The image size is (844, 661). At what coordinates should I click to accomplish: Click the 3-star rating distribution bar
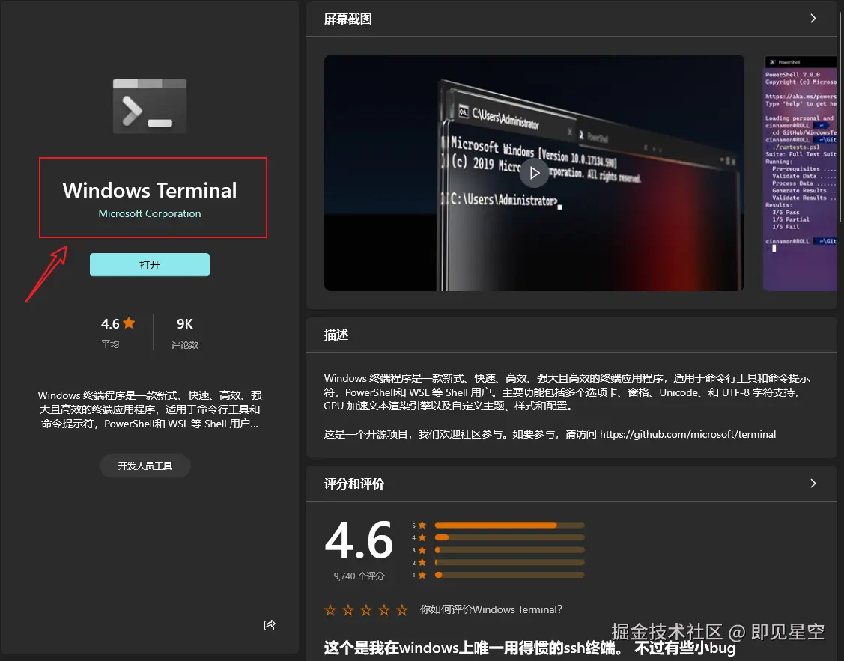coord(509,550)
